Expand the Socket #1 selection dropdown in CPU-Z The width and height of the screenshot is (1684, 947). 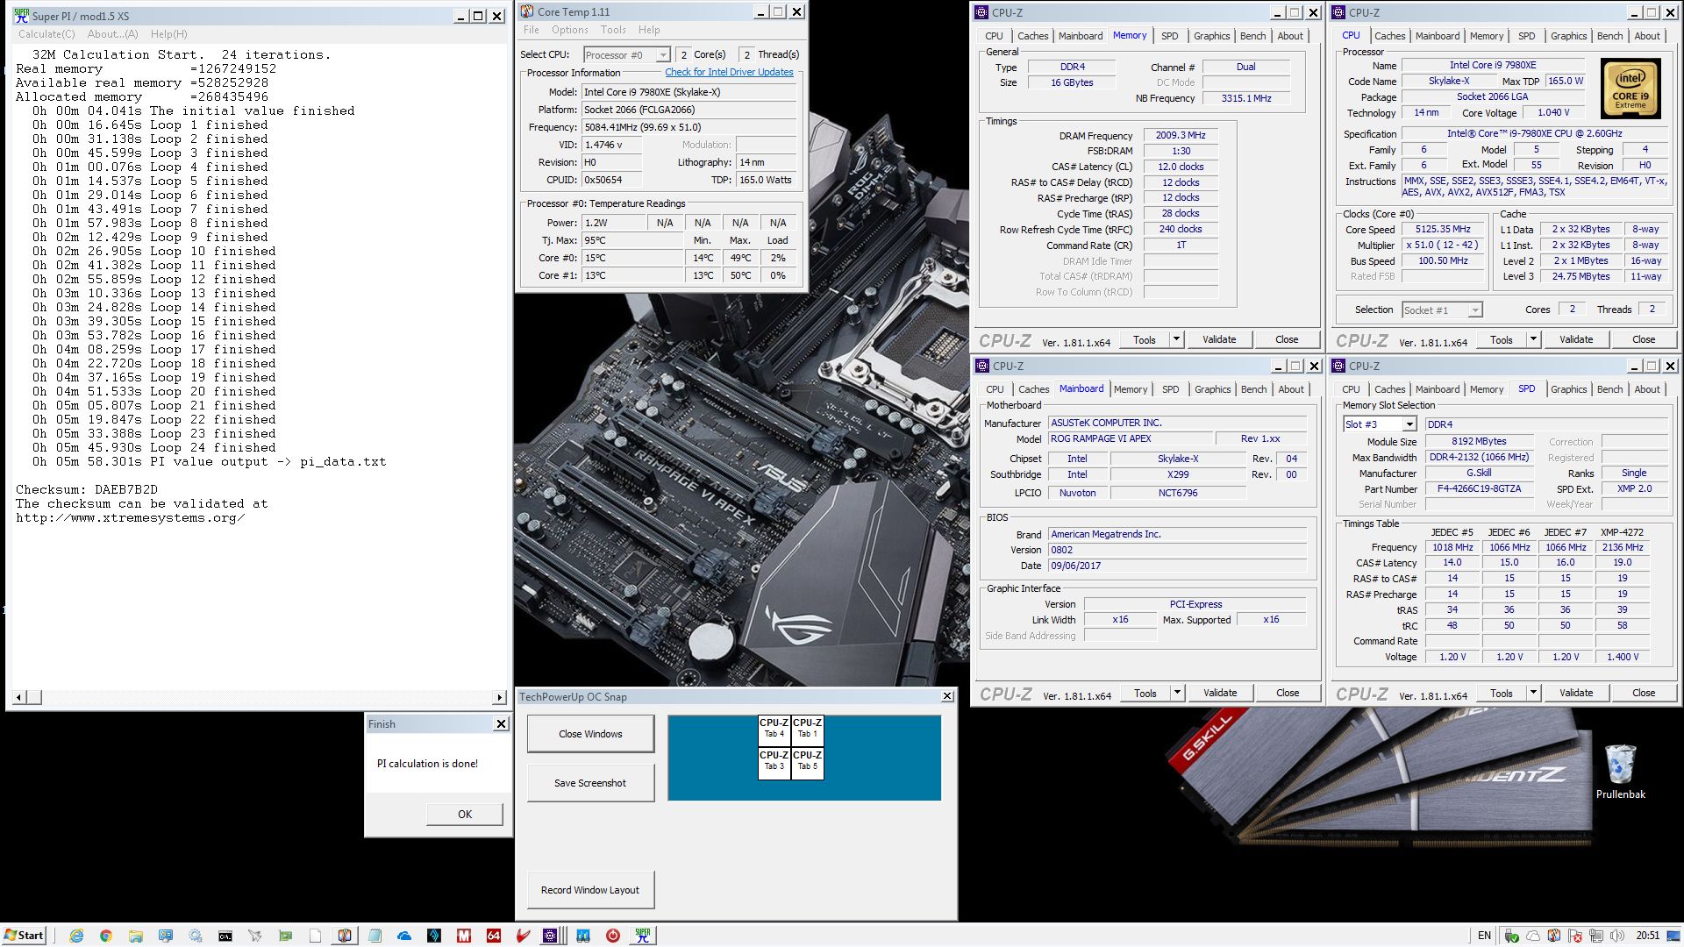tap(1442, 310)
